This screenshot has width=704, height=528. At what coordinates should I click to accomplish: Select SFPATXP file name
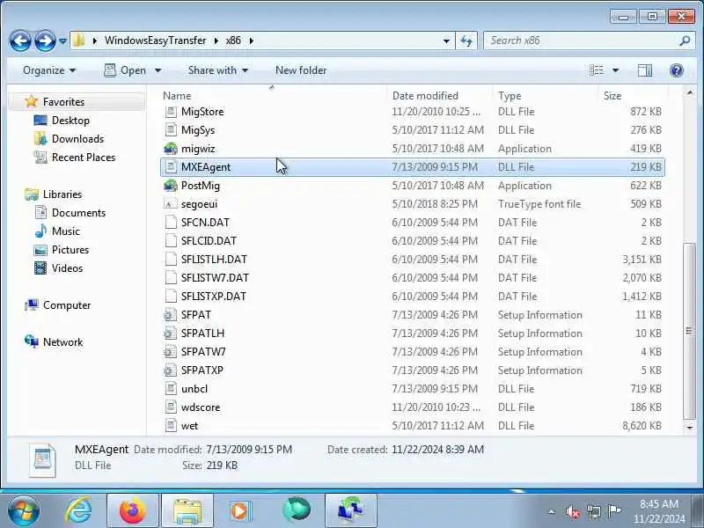click(202, 370)
